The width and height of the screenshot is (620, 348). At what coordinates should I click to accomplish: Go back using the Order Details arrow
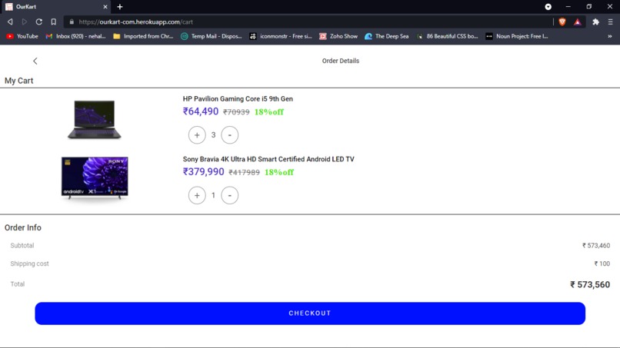(35, 61)
